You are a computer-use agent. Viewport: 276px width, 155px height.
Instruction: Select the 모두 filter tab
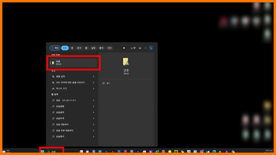coord(65,48)
